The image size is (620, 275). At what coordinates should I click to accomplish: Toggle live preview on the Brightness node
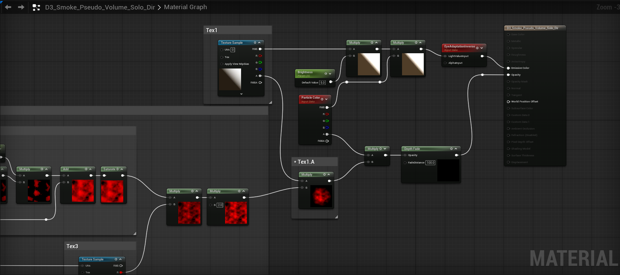326,74
